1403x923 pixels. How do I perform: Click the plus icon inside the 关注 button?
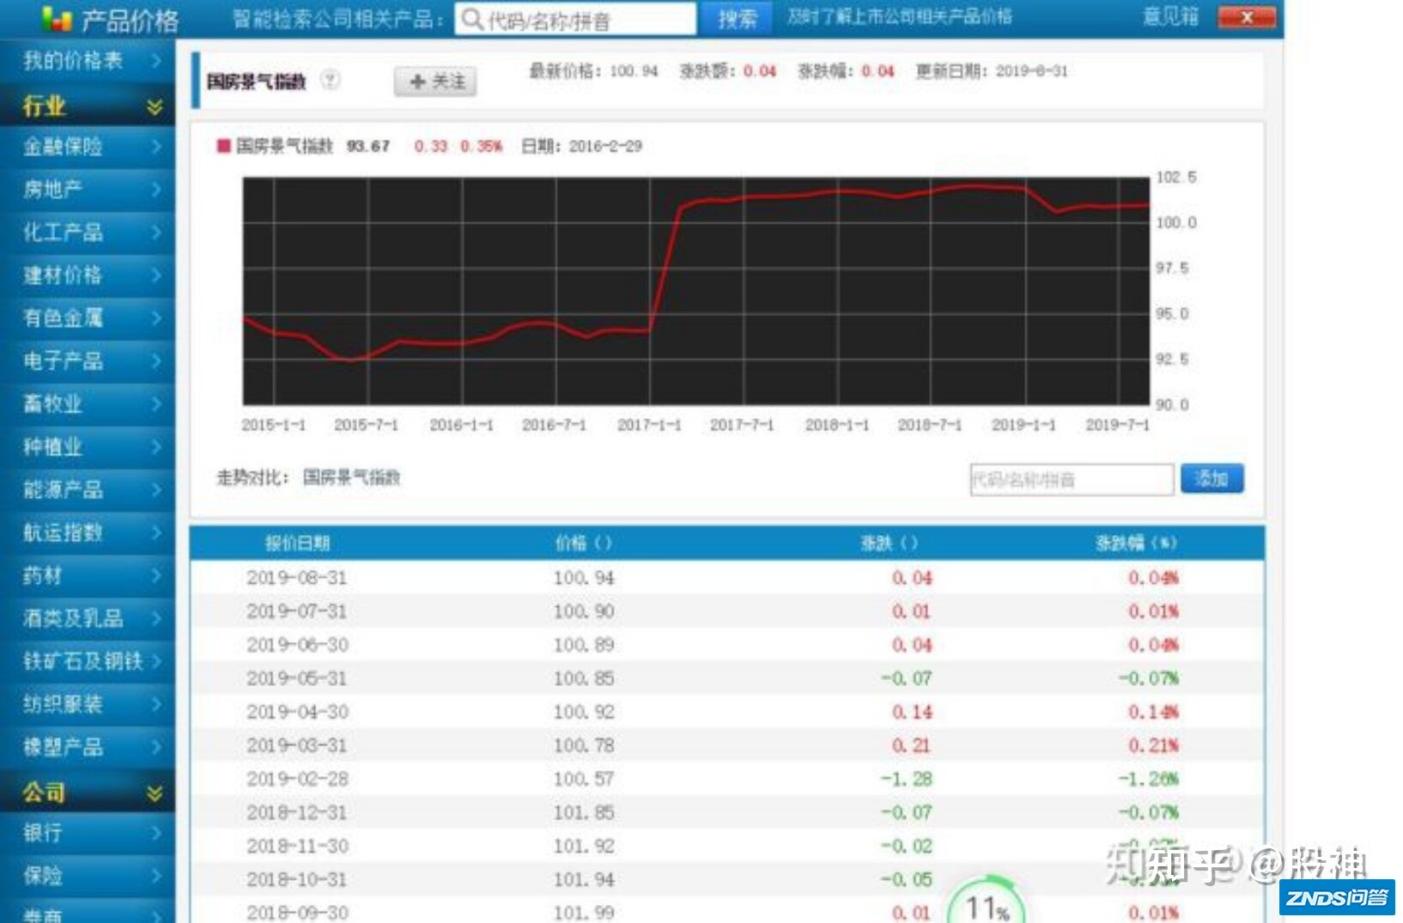click(416, 82)
